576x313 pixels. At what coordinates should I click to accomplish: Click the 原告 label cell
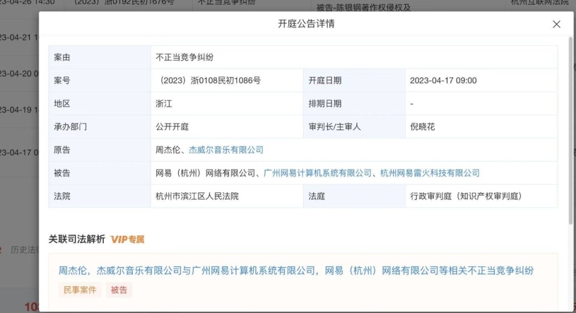(x=100, y=150)
